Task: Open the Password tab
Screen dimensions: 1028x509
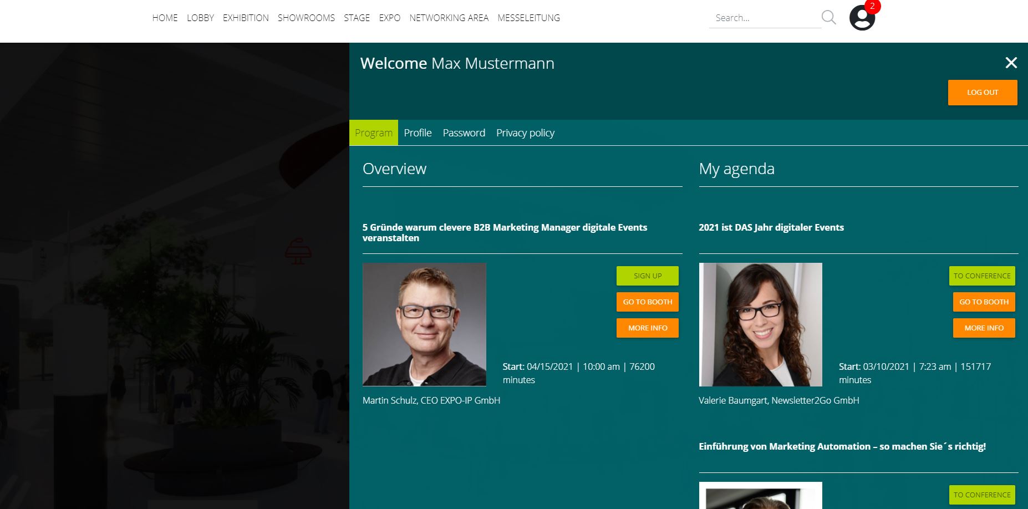Action: 464,133
